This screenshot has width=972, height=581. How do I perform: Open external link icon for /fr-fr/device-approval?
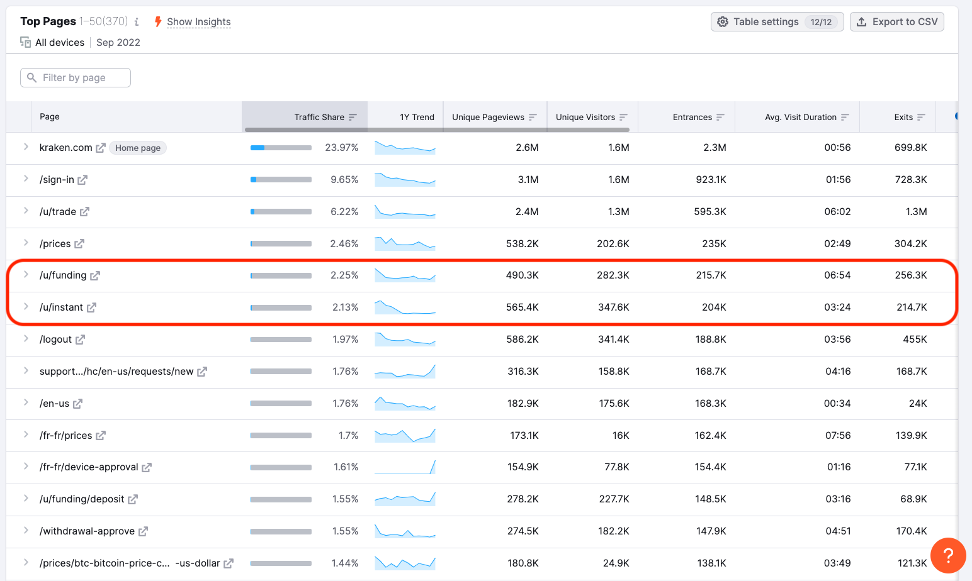tap(147, 467)
